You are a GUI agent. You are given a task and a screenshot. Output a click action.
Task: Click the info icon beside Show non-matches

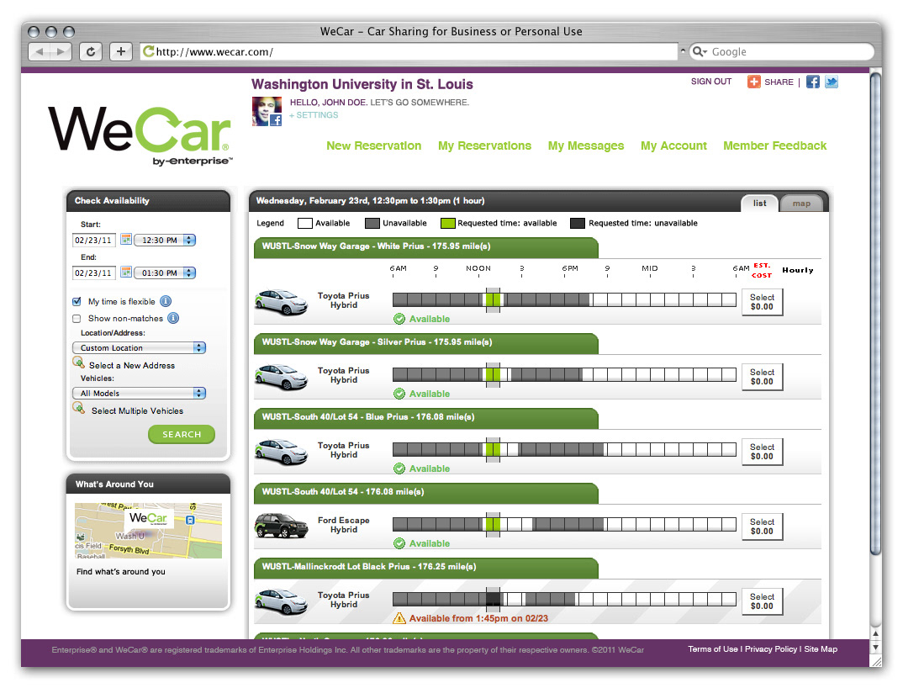point(172,318)
